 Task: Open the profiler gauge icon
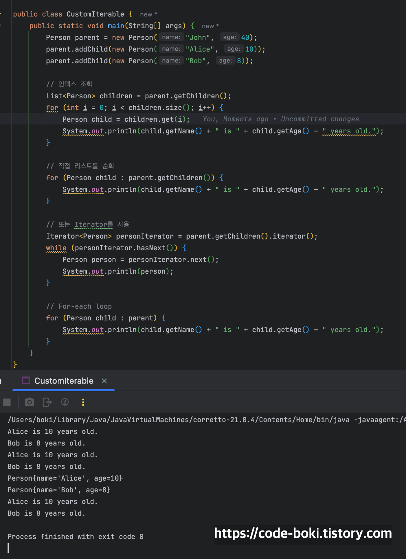65,402
